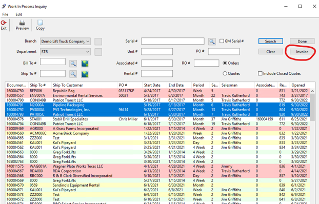Image resolution: width=319 pixels, height=204 pixels.
Task: Select row for Republic Bag
Action: (x=157, y=91)
